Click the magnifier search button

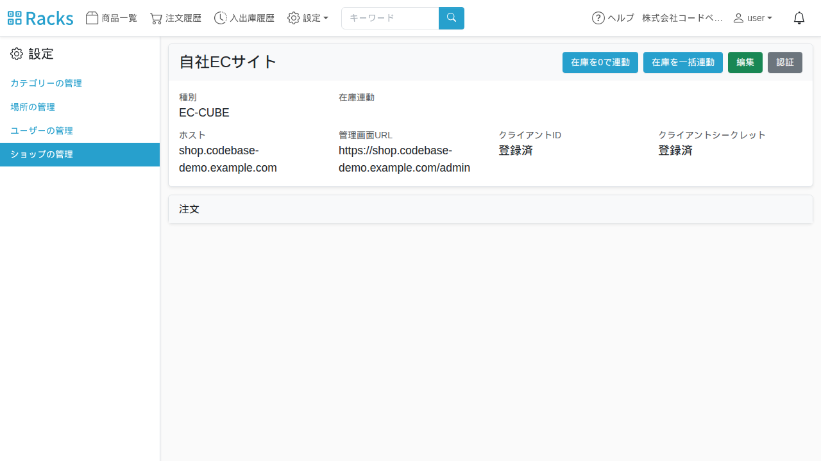click(x=452, y=18)
